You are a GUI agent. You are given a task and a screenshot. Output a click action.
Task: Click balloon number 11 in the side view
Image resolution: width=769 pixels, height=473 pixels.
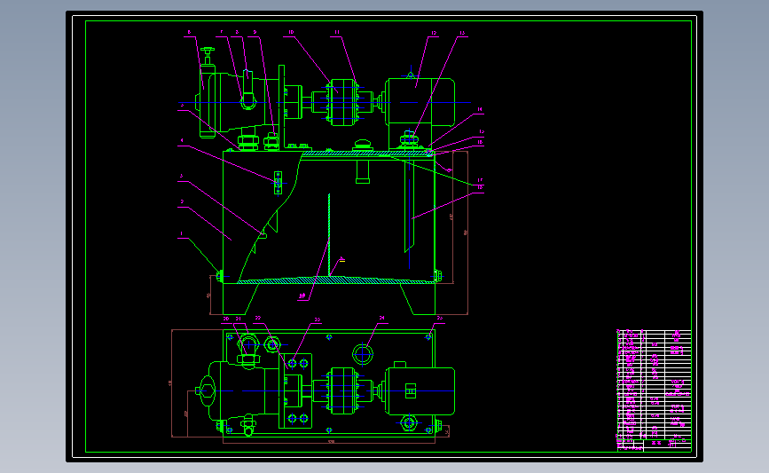pyautogui.click(x=337, y=32)
